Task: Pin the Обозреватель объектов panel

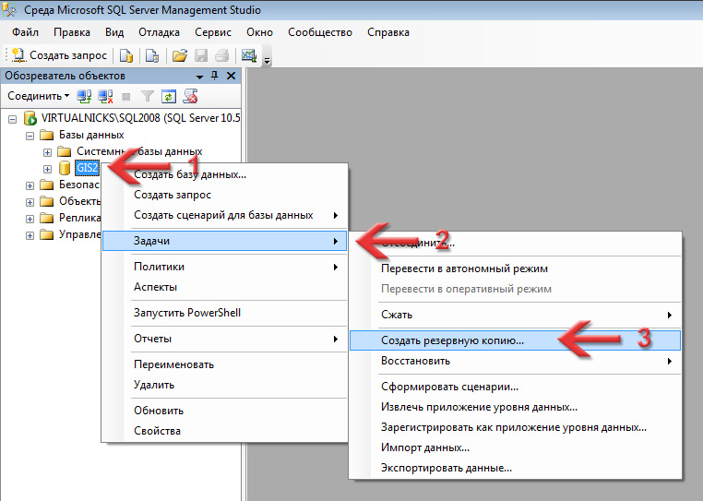Action: coord(215,76)
